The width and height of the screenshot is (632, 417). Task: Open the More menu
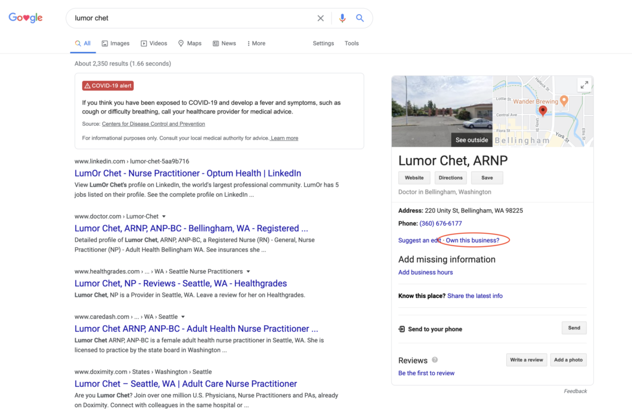(256, 44)
